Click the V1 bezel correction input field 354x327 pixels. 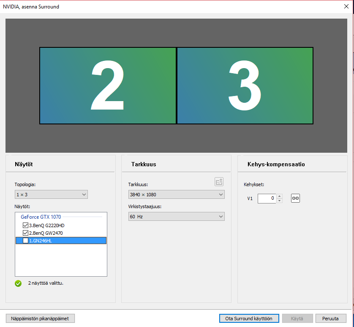[267, 198]
